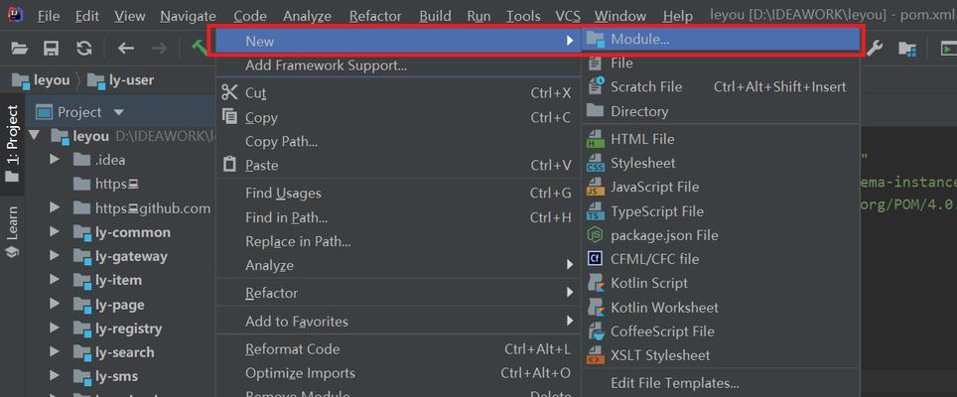Select Replace in Path...
Image resolution: width=957 pixels, height=397 pixels.
(x=398, y=241)
